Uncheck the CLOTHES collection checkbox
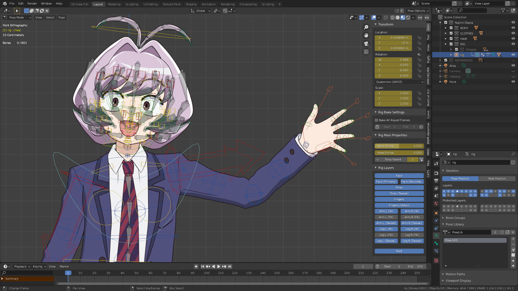518x291 pixels. [451, 33]
